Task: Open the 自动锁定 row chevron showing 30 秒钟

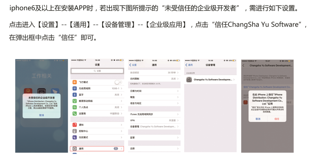Action: pos(178,73)
